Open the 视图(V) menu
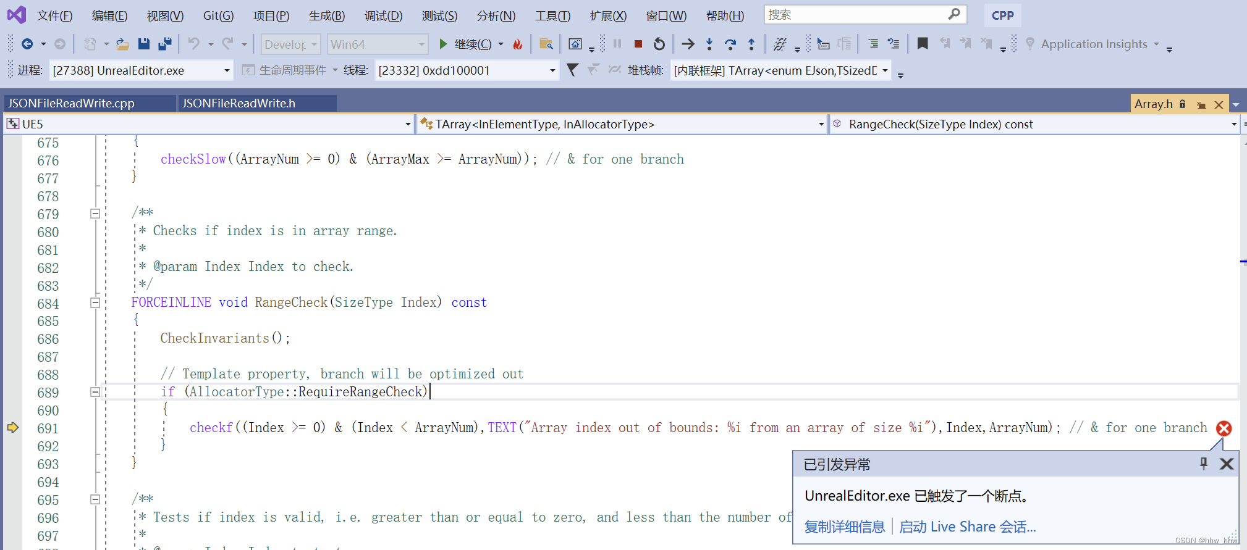1247x550 pixels. click(165, 15)
